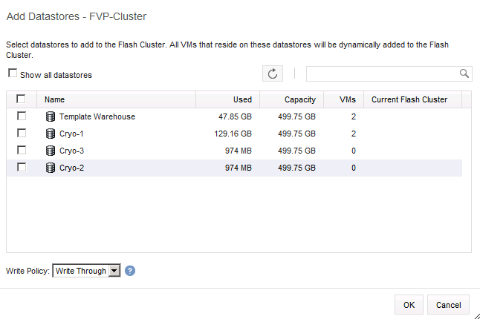Click the search magnifier icon
Image resolution: width=480 pixels, height=319 pixels.
(x=464, y=73)
